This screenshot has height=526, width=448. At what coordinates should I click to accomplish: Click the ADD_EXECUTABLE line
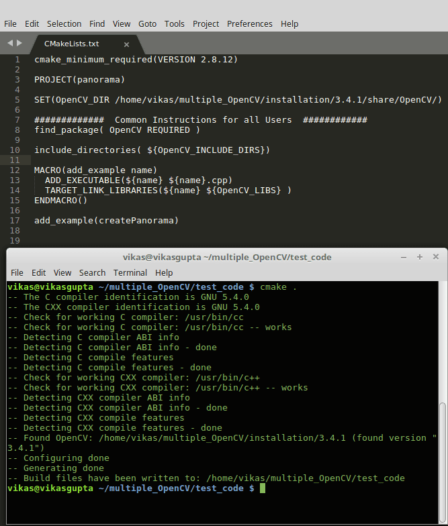pyautogui.click(x=138, y=180)
